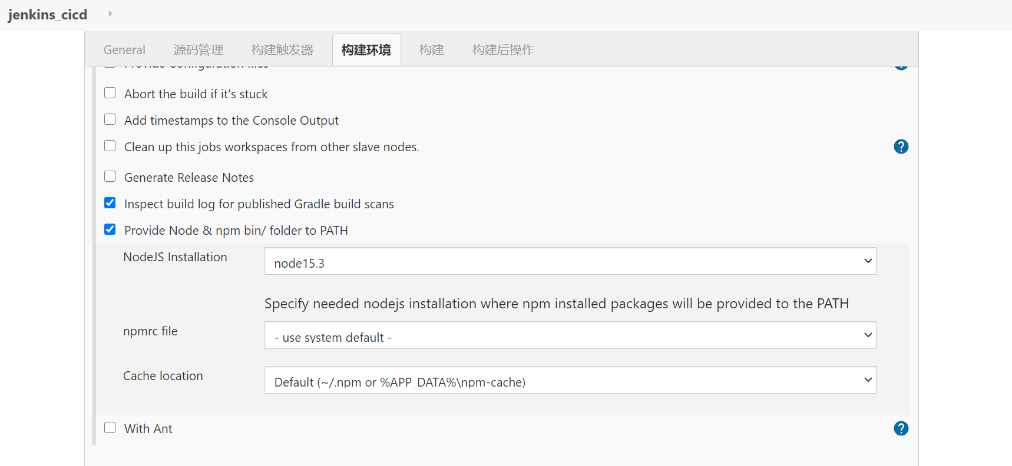
Task: Open NodeJS Installation dropdown showing node15.3
Action: pos(570,261)
